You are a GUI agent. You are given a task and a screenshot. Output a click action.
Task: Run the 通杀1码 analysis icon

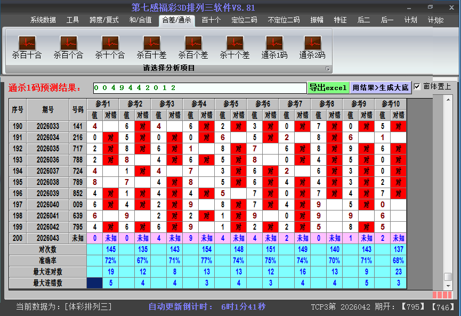(274, 47)
